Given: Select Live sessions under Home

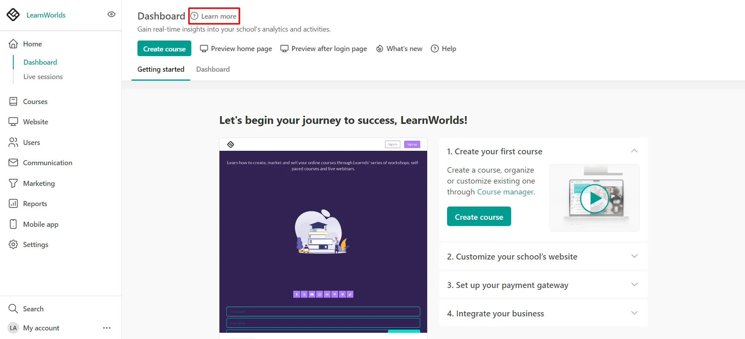Looking at the screenshot, I should coord(43,77).
